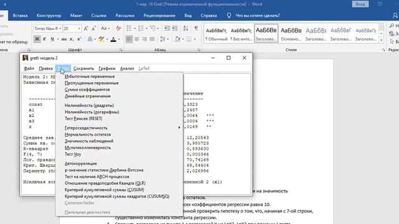Increase font size with large A icon
The width and height of the screenshot is (399, 224).
[x=86, y=29]
